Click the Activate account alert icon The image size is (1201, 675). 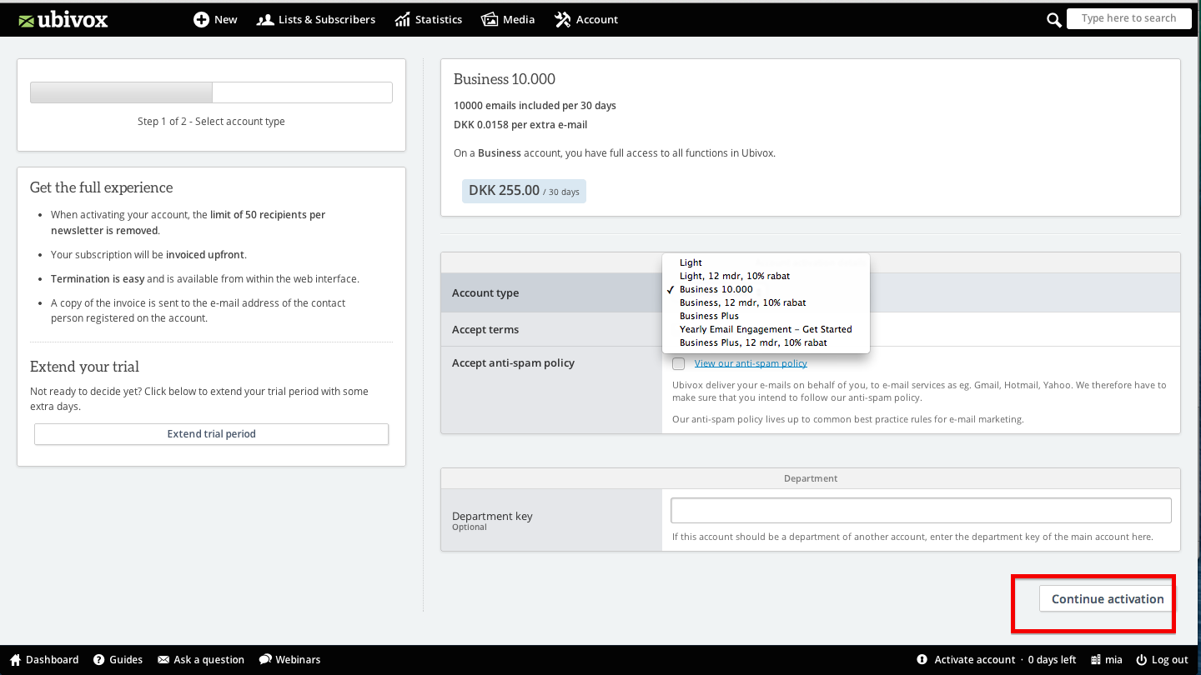click(922, 659)
